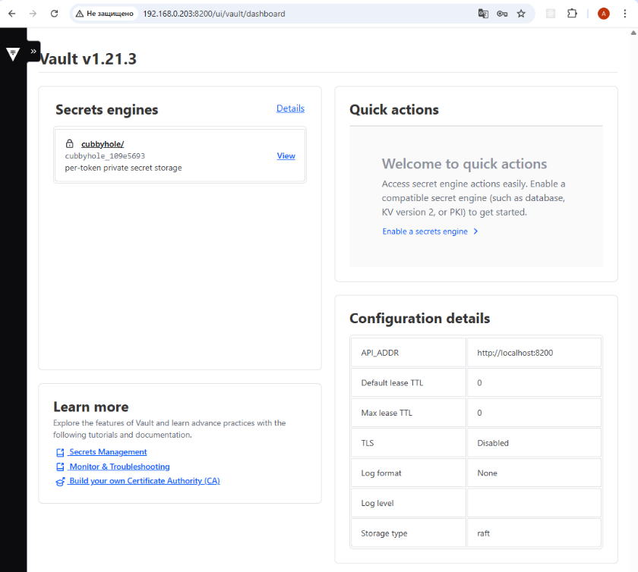Go back with the browser back arrow

tap(12, 14)
